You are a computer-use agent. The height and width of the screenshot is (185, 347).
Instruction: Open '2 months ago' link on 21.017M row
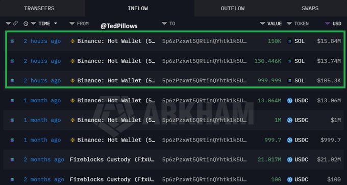[x=44, y=159]
